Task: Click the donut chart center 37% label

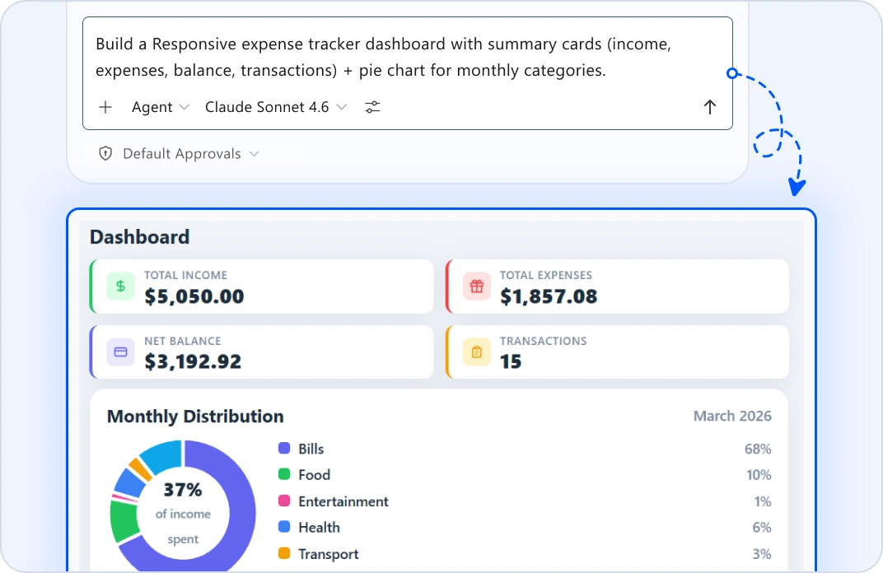Action: click(183, 490)
